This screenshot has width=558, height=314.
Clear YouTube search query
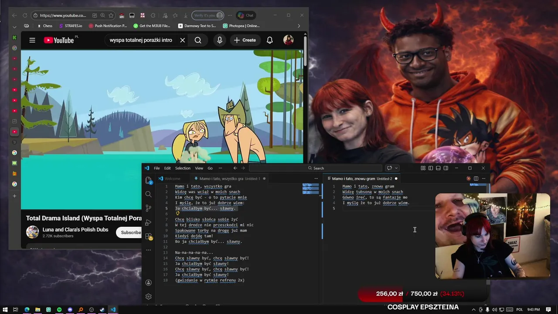[183, 40]
